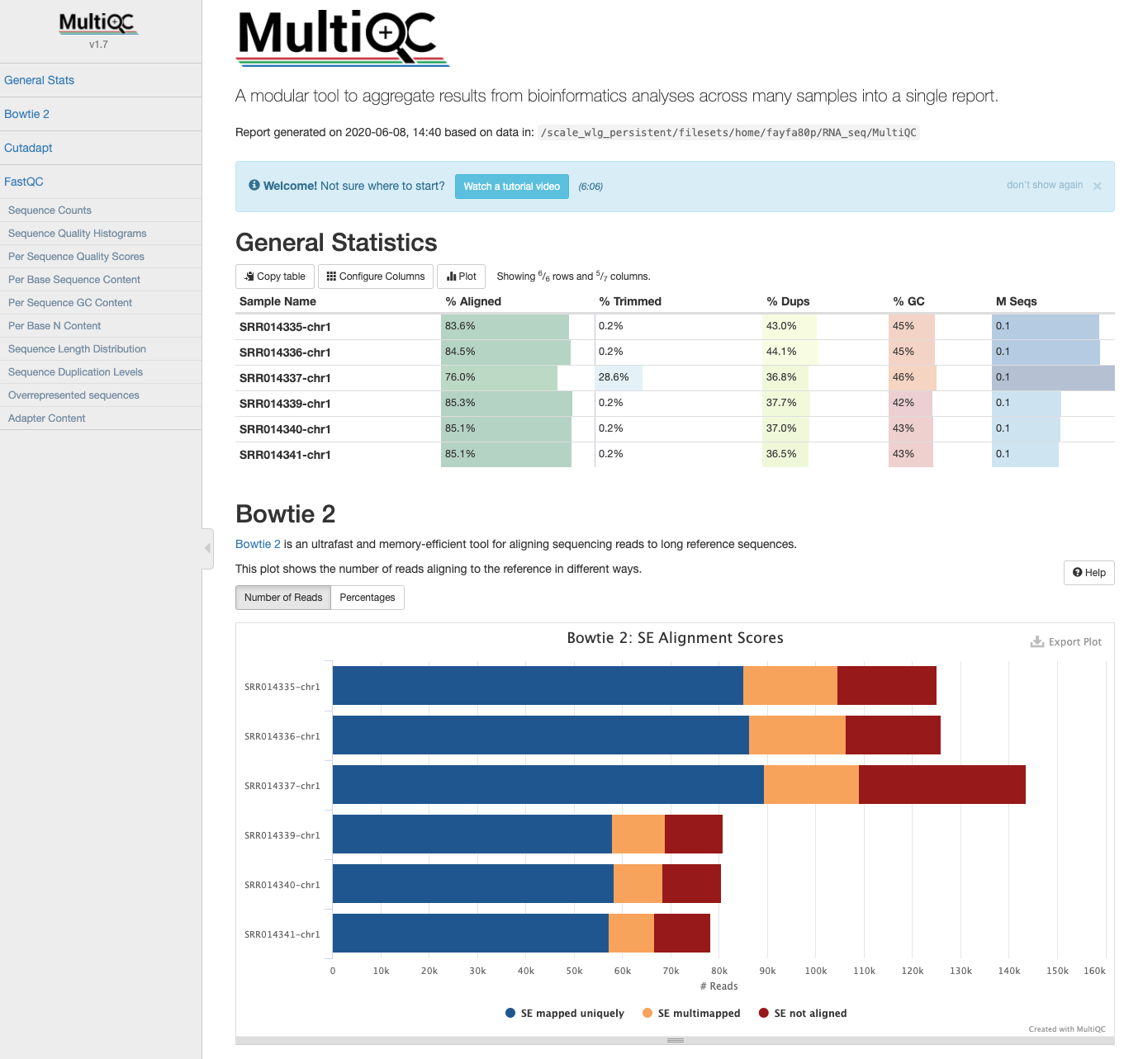Click the Copy table button
Image resolution: width=1124 pixels, height=1059 pixels.
point(275,277)
